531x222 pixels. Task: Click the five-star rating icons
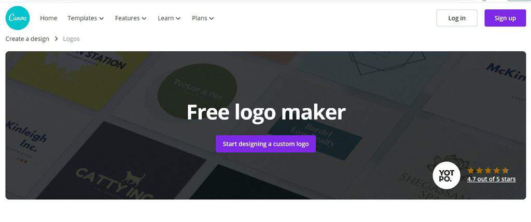[488, 170]
